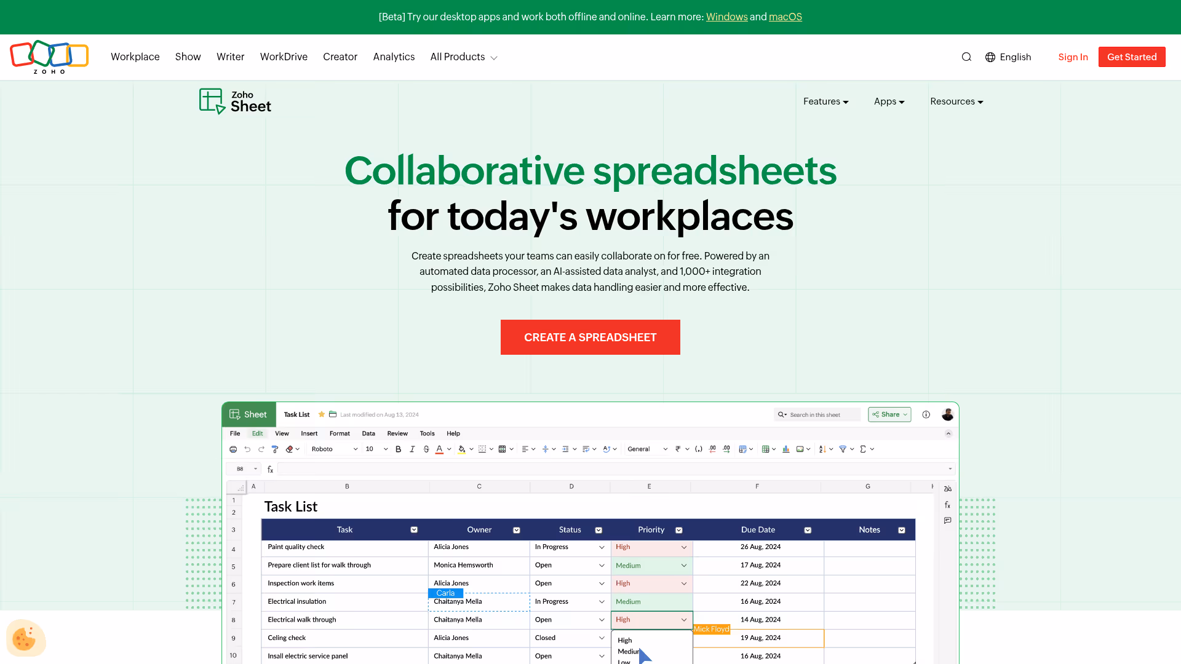
Task: Insert a chart using the toolbar icon
Action: (x=785, y=449)
